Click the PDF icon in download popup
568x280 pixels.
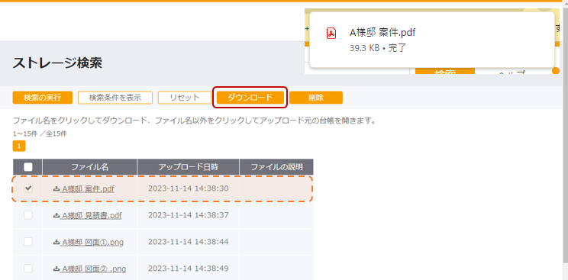[331, 34]
